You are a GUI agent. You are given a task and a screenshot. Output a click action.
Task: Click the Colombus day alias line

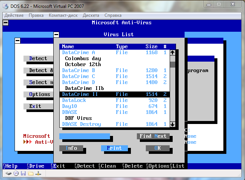(x=83, y=59)
